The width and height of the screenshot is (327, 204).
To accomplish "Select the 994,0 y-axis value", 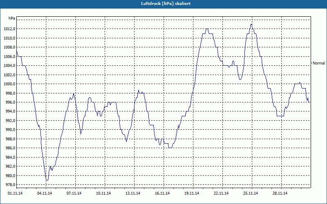I will (11, 111).
